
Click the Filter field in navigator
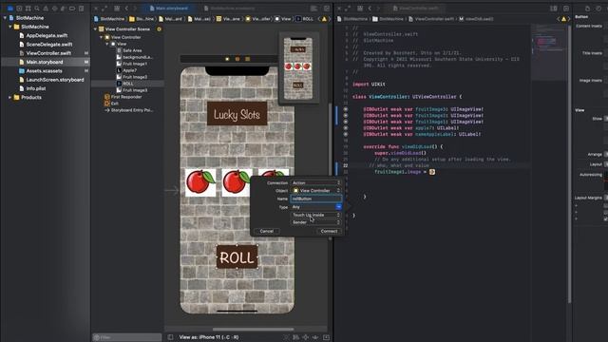point(126,337)
